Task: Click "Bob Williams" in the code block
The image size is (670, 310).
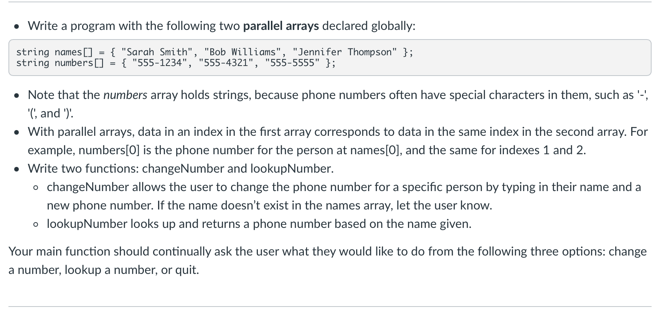Action: pos(243,52)
